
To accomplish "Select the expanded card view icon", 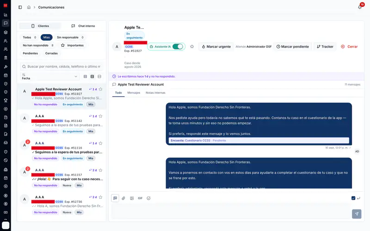I will tap(99, 76).
